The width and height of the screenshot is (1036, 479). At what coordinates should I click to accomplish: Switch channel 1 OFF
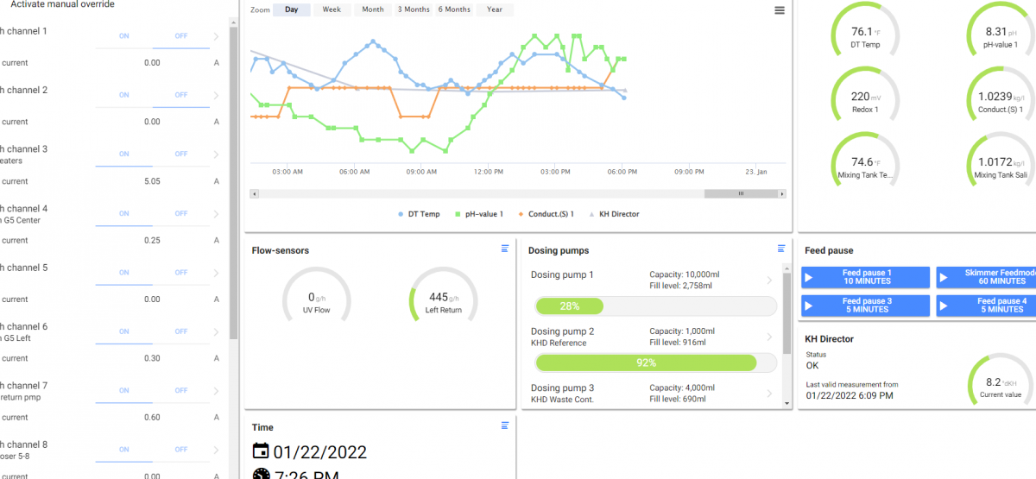coord(180,36)
